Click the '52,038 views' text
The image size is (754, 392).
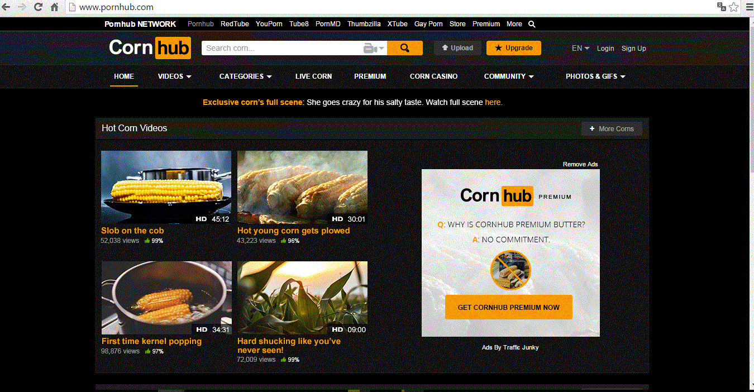click(120, 241)
